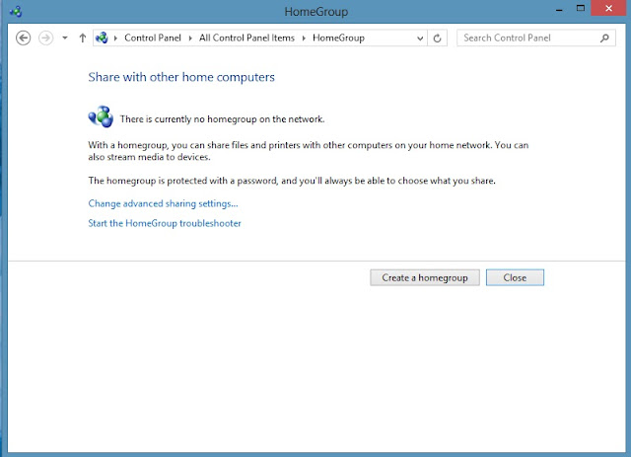Click the Close button in the dialog
The width and height of the screenshot is (631, 457).
click(515, 277)
